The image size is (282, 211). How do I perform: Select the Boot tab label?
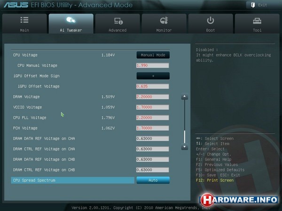tap(211, 30)
